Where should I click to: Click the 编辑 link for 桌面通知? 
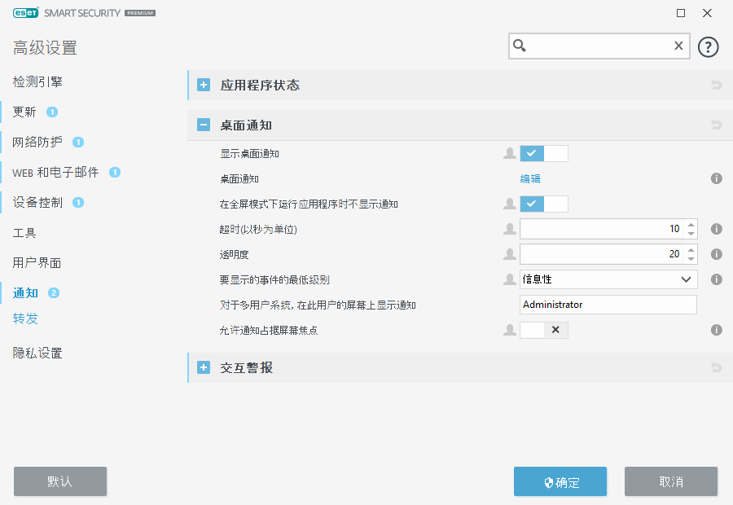click(530, 178)
